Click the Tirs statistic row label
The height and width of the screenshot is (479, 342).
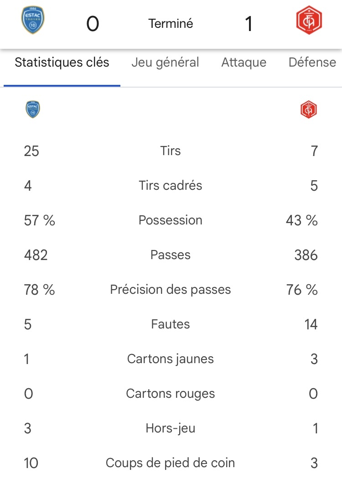click(171, 151)
